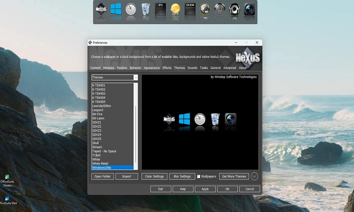Select the Leopard theme

pos(113,110)
